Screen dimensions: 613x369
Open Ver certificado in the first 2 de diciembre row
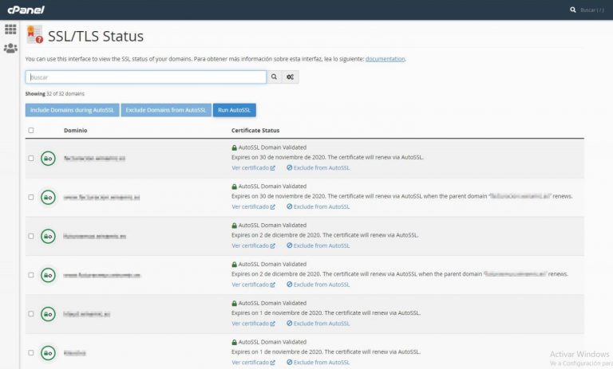click(253, 245)
